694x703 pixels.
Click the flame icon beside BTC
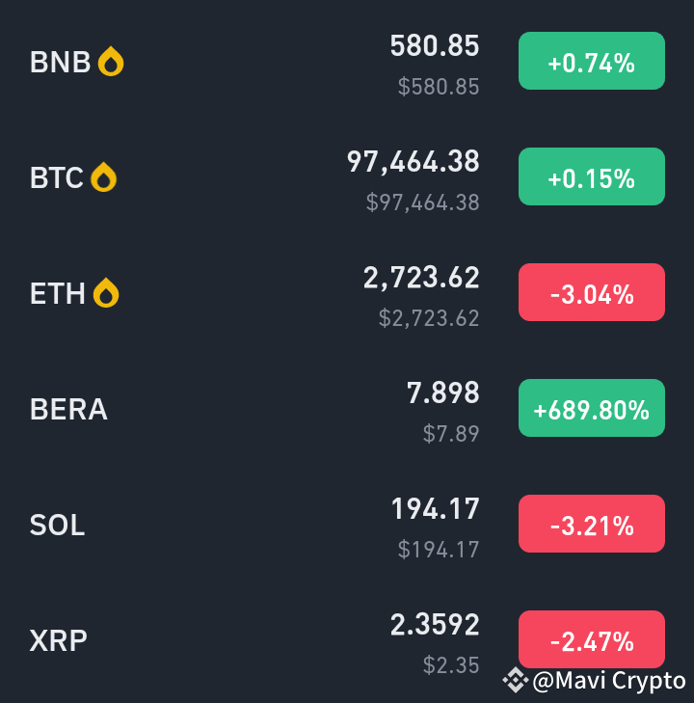tap(103, 177)
